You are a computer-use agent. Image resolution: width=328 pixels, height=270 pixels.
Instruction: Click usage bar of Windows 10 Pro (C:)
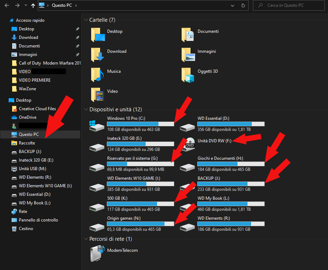(x=140, y=124)
